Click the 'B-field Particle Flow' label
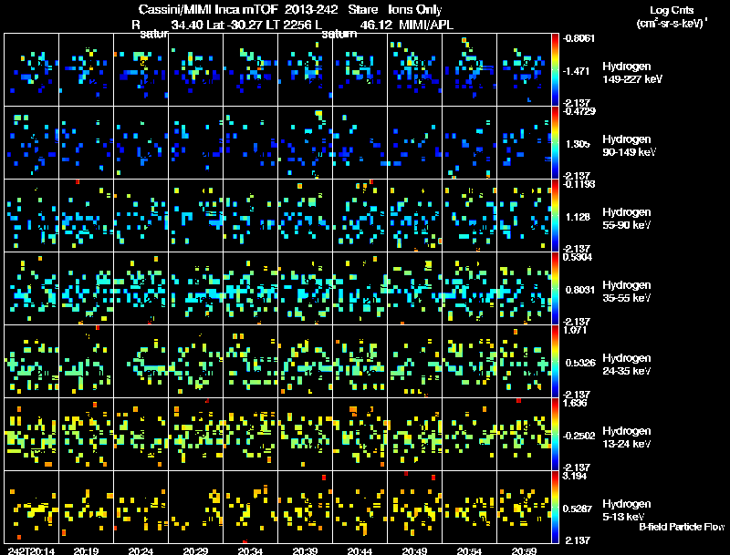 click(x=682, y=527)
